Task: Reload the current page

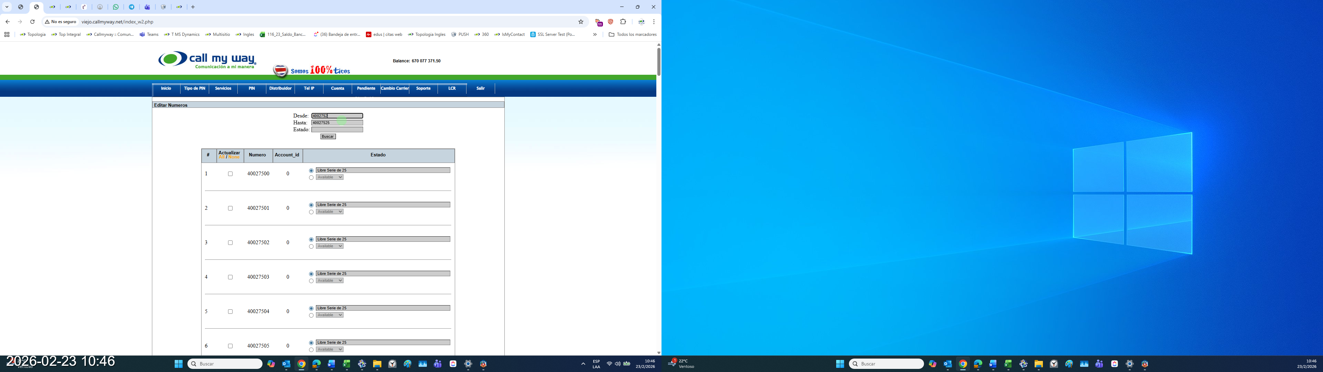Action: (x=32, y=22)
